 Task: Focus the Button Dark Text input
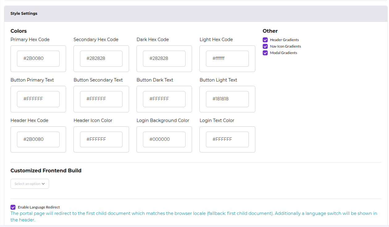tap(164, 99)
